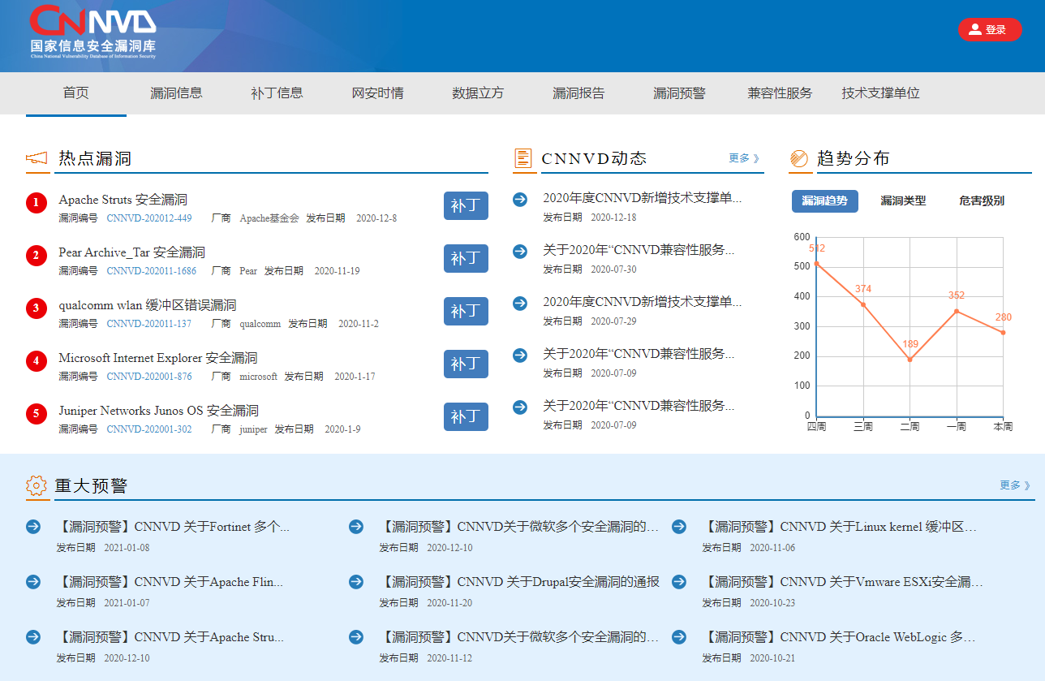The height and width of the screenshot is (681, 1045).
Task: Open vulnerability ID CNNVD-202011-1686
Action: click(152, 271)
